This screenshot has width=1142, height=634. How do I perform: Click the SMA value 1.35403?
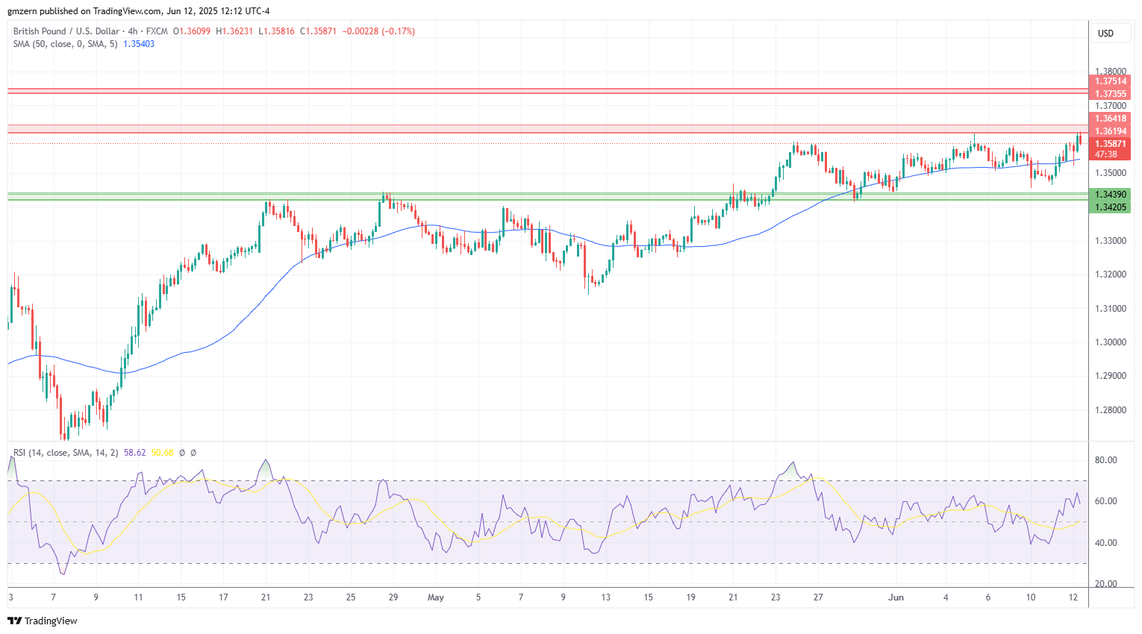(139, 44)
